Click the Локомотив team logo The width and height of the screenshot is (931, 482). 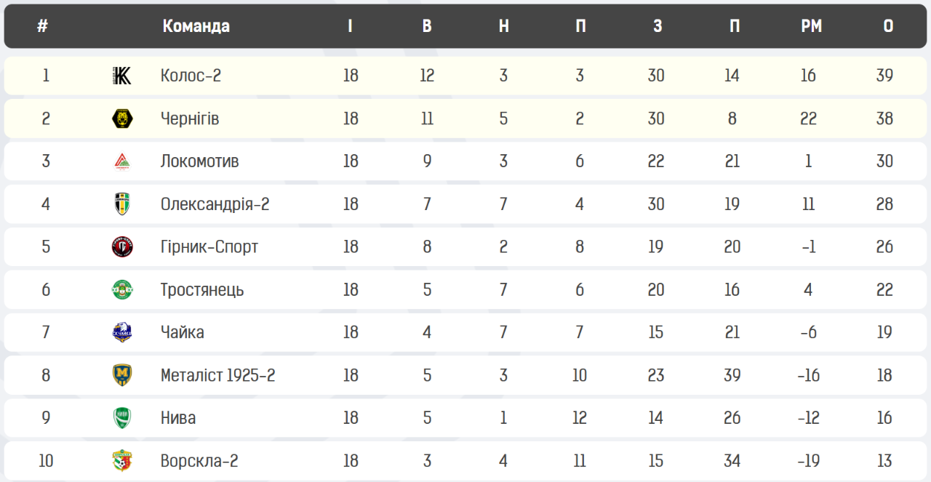122,161
